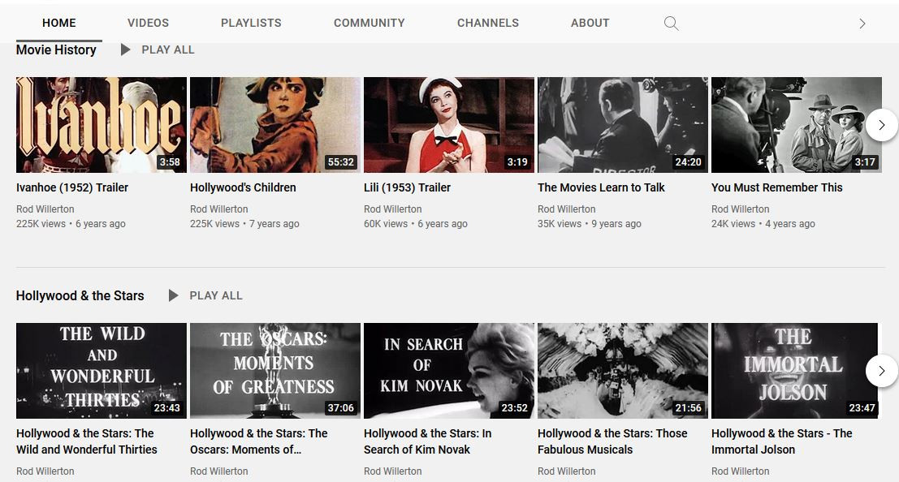
Task: Open In Search of Kim Novak thumbnail
Action: pyautogui.click(x=449, y=371)
